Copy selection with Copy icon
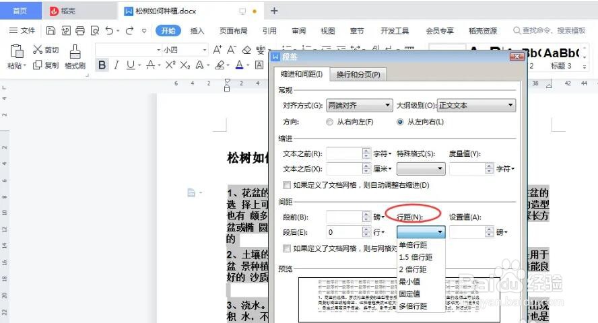 pos(38,65)
